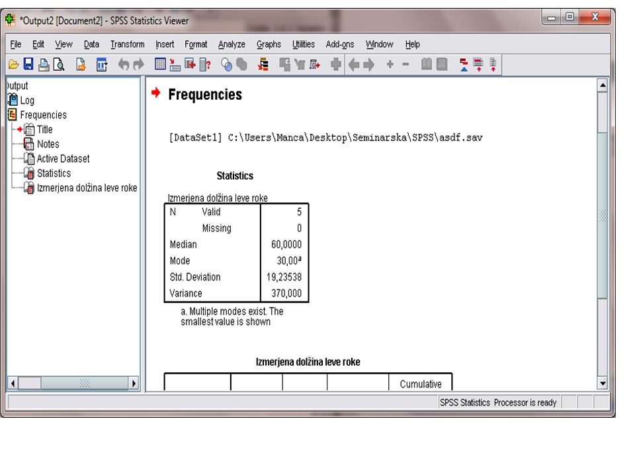Select Notes in the outline tree
This screenshot has height=476, width=635.
[x=48, y=144]
